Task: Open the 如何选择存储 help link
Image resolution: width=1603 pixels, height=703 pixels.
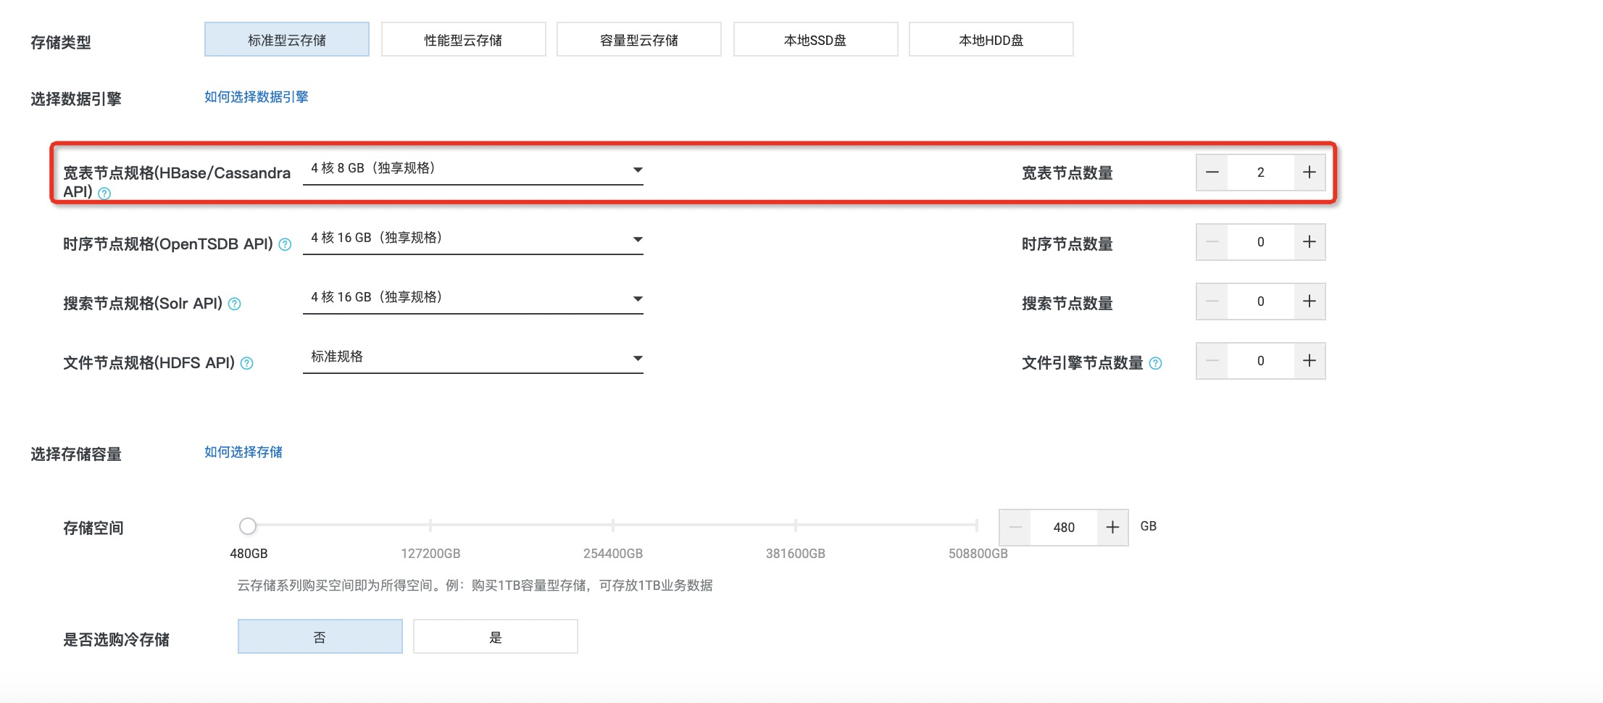Action: 243,452
